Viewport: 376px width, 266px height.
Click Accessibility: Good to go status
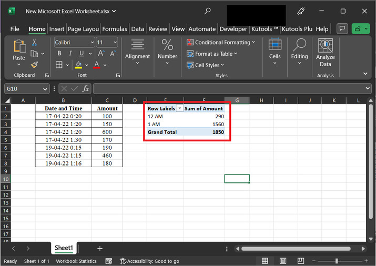pyautogui.click(x=150, y=261)
